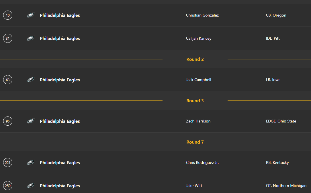
Task: Select Chris Rodriguez Jr. player name
Action: (x=202, y=162)
